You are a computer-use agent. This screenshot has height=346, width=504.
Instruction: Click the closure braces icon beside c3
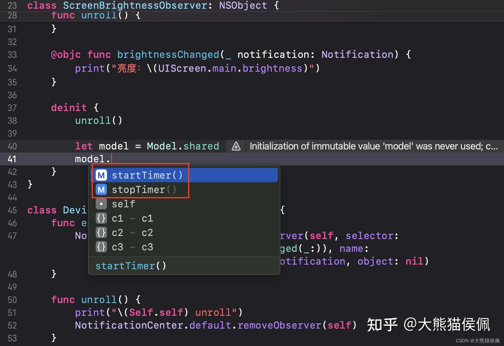coord(101,247)
